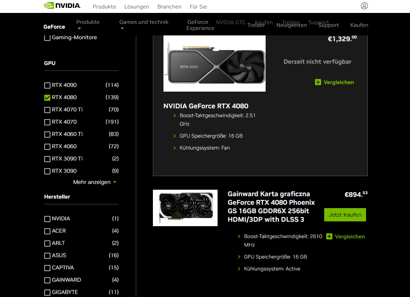Check the RTX 4090 GPU filter
Viewport: 410px width, 297px height.
[47, 85]
